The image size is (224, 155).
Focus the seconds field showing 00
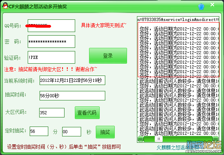(x=72, y=132)
